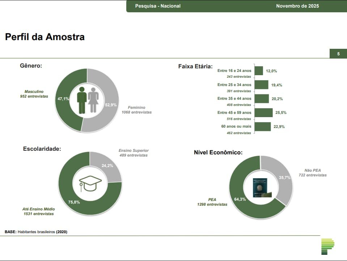Click the graduation cap icon
This screenshot has width=347, height=261.
pyautogui.click(x=90, y=182)
